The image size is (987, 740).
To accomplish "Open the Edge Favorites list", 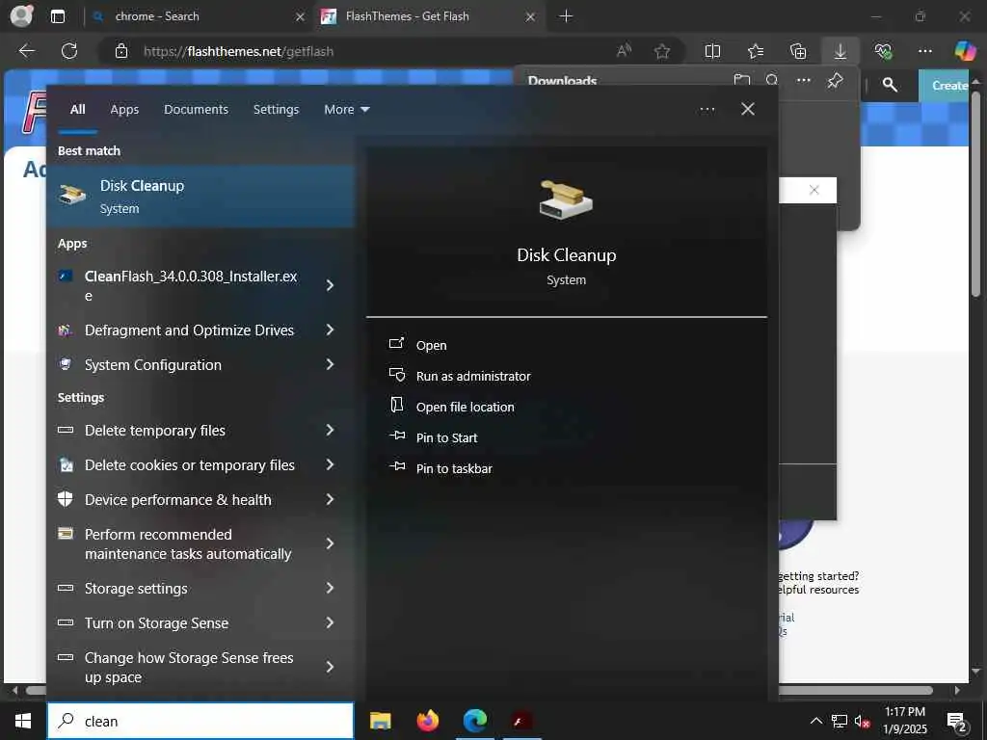I will pyautogui.click(x=756, y=51).
